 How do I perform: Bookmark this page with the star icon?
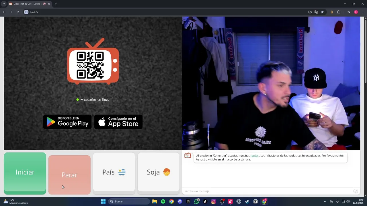(322, 12)
